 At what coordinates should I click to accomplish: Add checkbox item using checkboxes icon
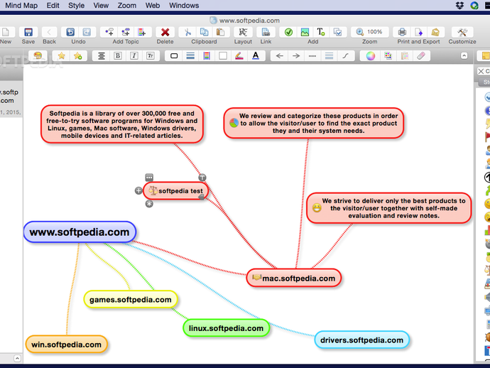pyautogui.click(x=337, y=32)
